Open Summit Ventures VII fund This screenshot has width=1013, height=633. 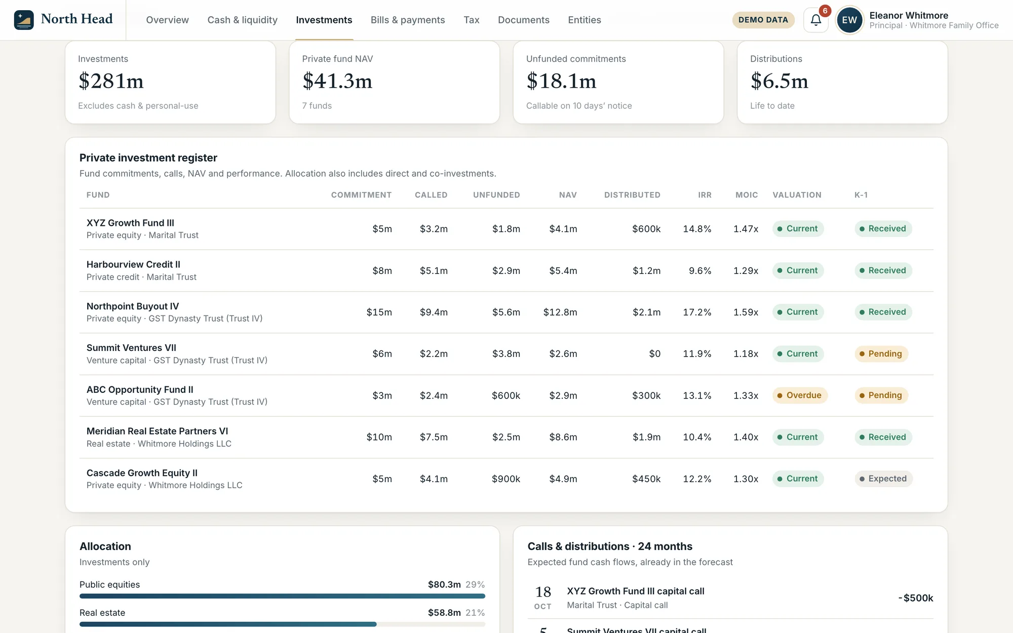131,348
